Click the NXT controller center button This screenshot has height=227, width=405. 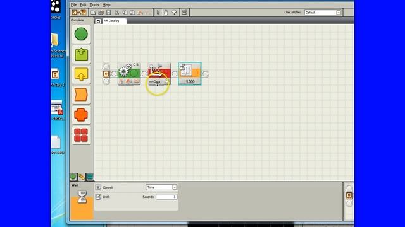coord(349,195)
